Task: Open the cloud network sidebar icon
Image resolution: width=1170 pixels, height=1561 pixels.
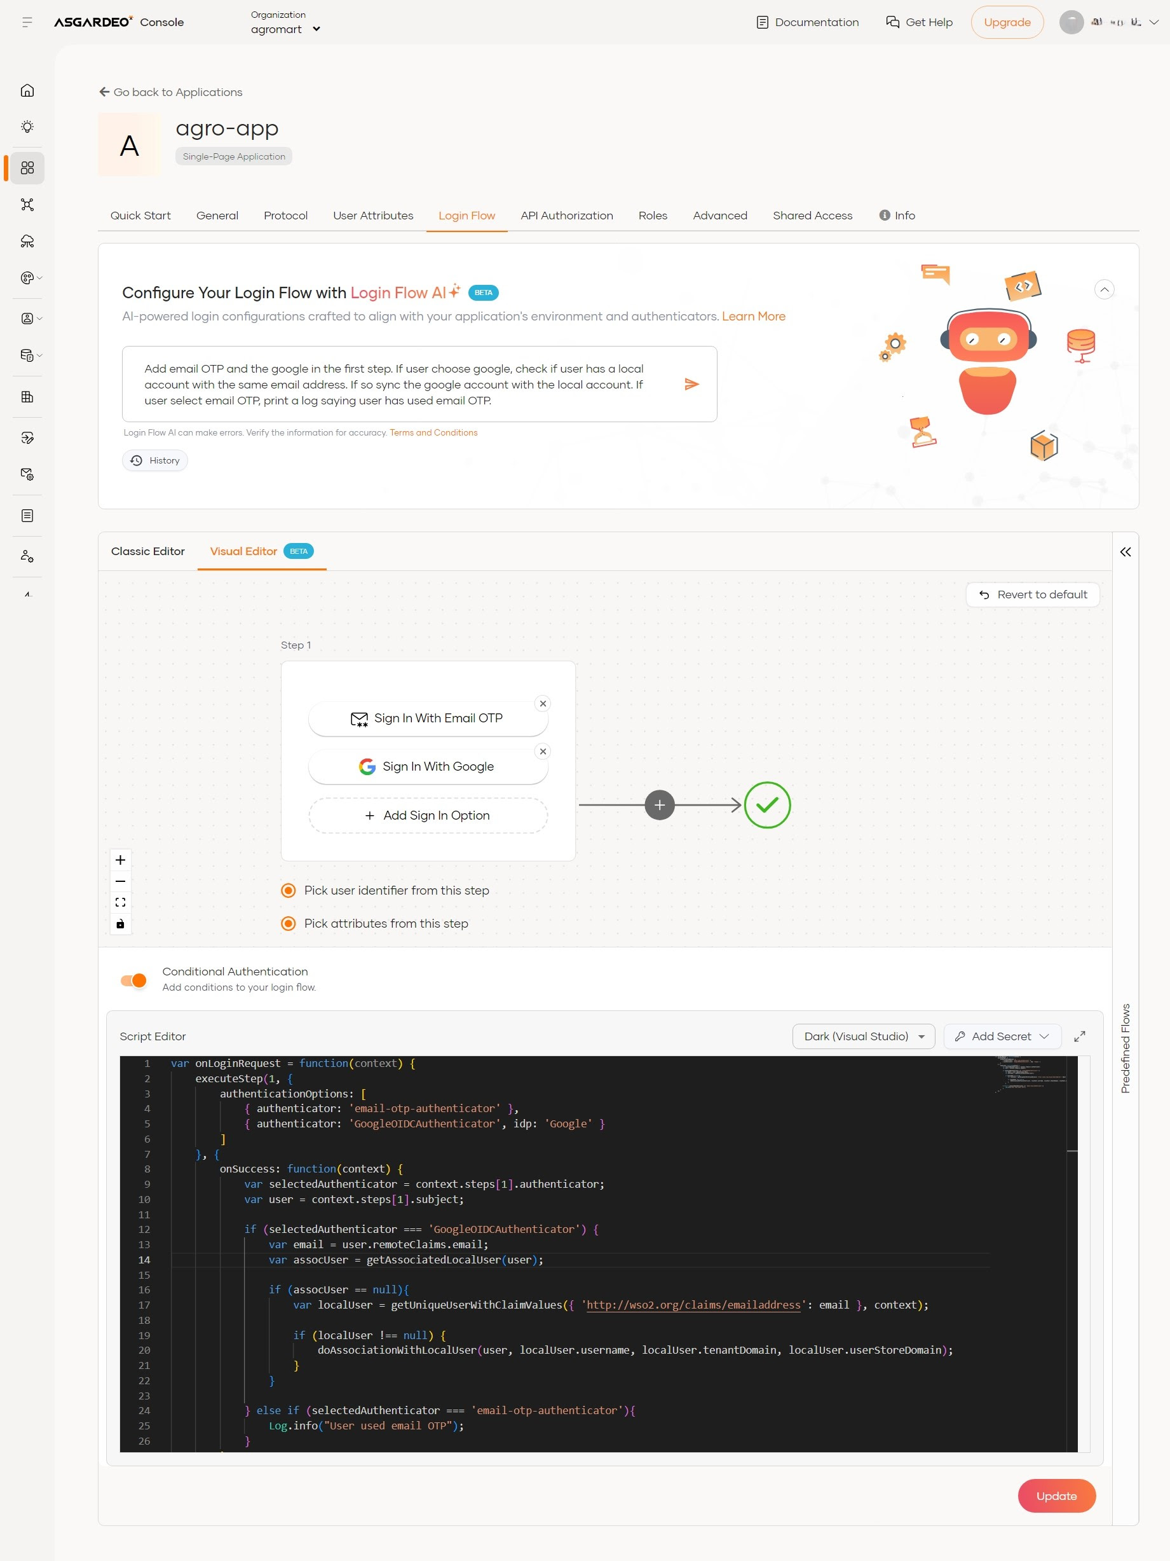Action: [27, 242]
